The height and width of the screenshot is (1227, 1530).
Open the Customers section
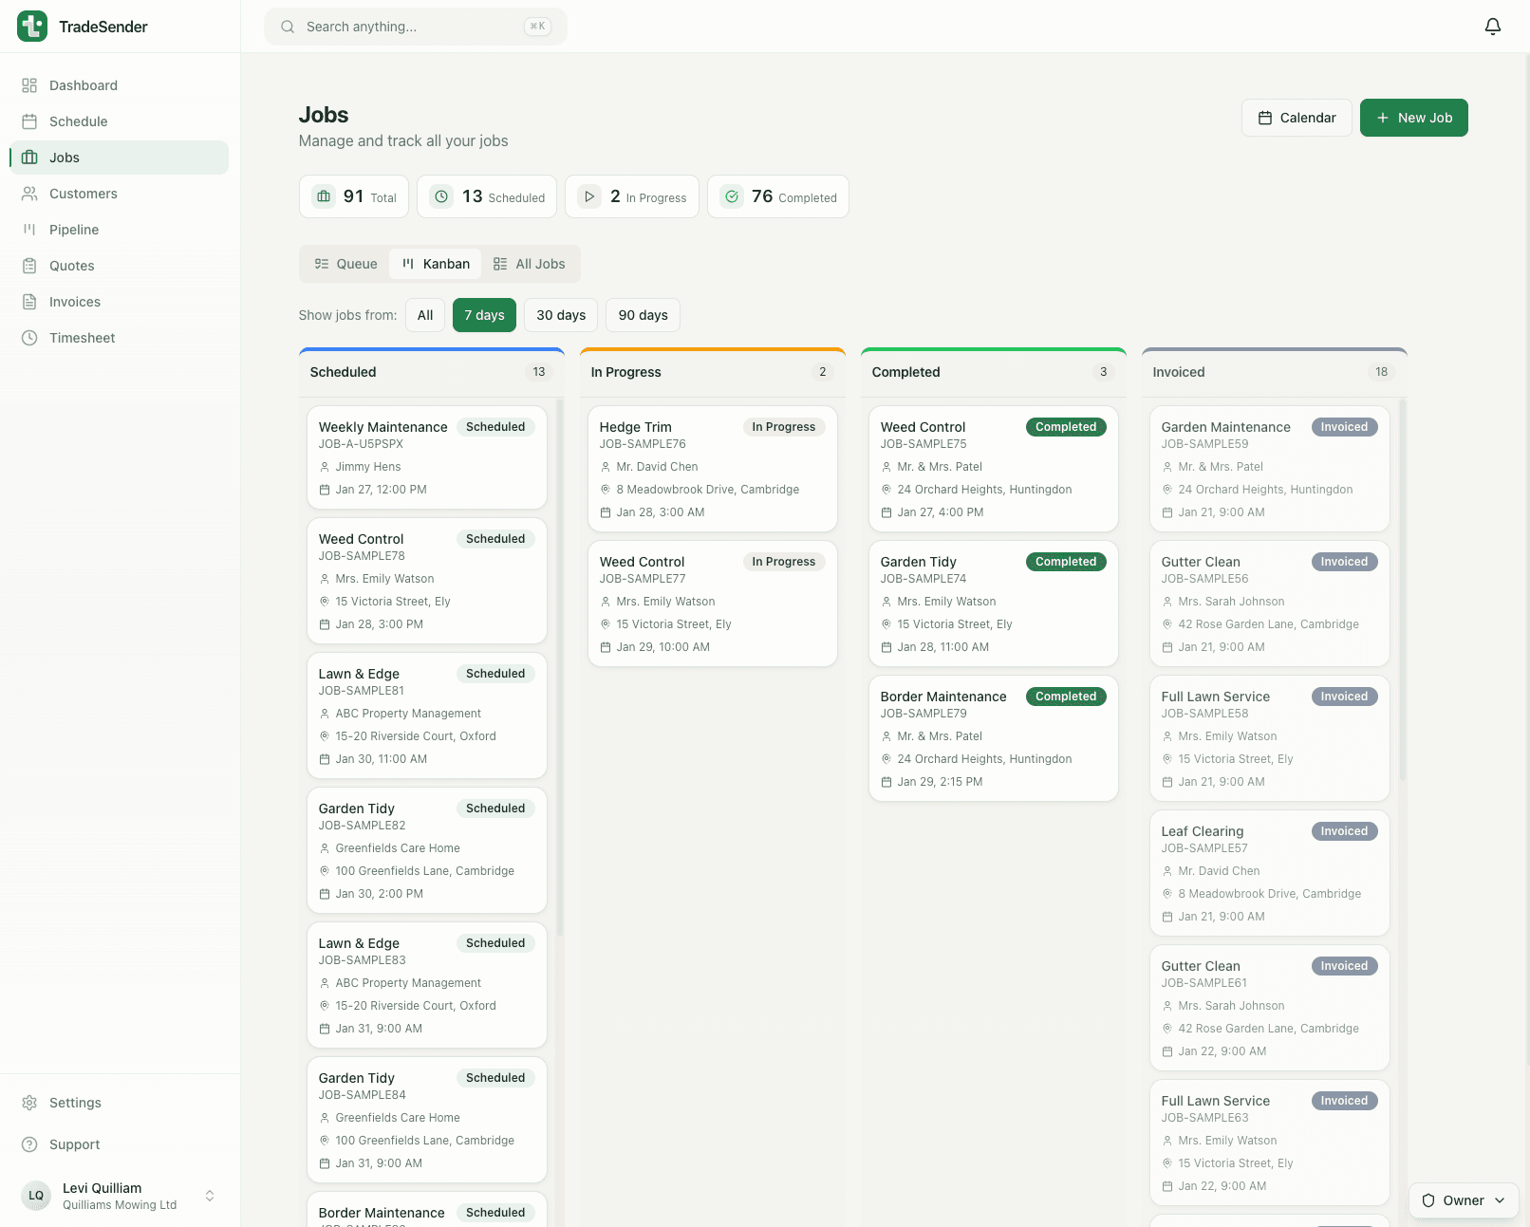click(83, 194)
